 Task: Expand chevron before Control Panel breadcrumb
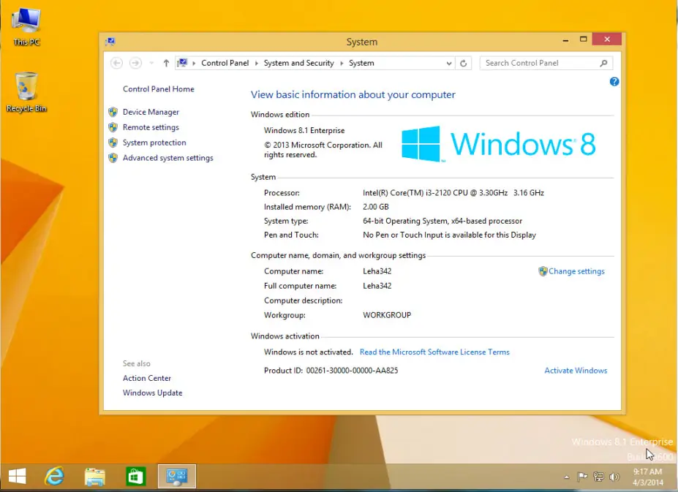[194, 63]
